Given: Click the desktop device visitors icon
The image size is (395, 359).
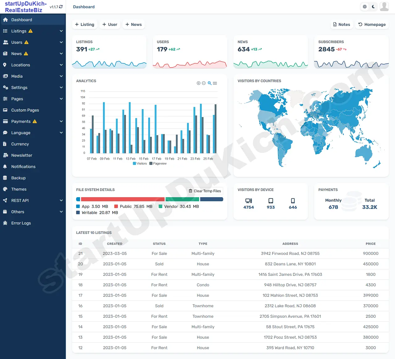Looking at the screenshot, I should coord(248,201).
